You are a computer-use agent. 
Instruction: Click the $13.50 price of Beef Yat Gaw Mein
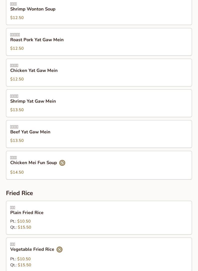17,141
